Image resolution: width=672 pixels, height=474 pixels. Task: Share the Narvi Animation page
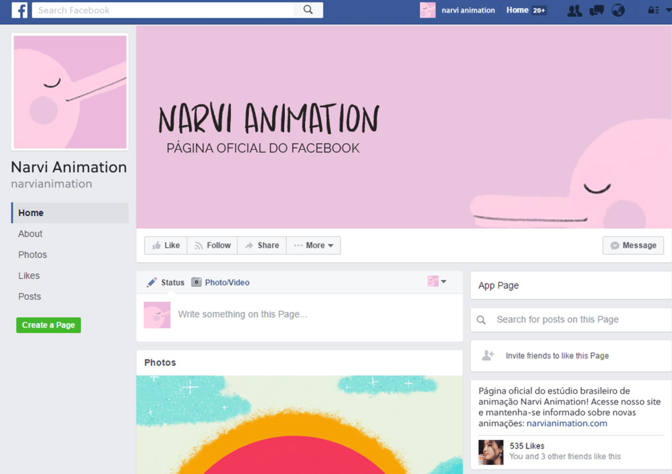click(x=262, y=245)
